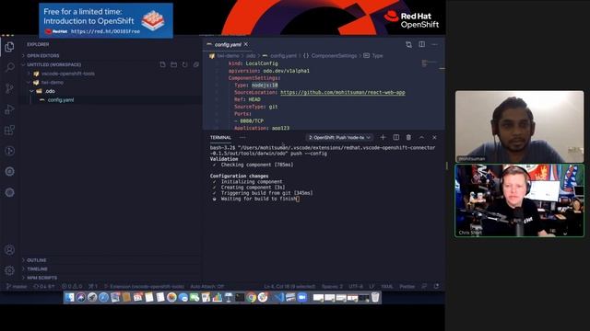Click Prettier in the status bar
The image size is (590, 331).
coord(407,286)
